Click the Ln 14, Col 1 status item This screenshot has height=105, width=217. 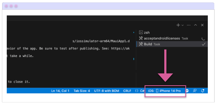pos(60,91)
